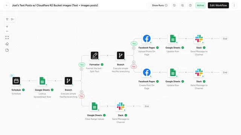The width and height of the screenshot is (241, 135).
Task: Click the End marker of the top row
Action: pyautogui.click(x=225, y=39)
